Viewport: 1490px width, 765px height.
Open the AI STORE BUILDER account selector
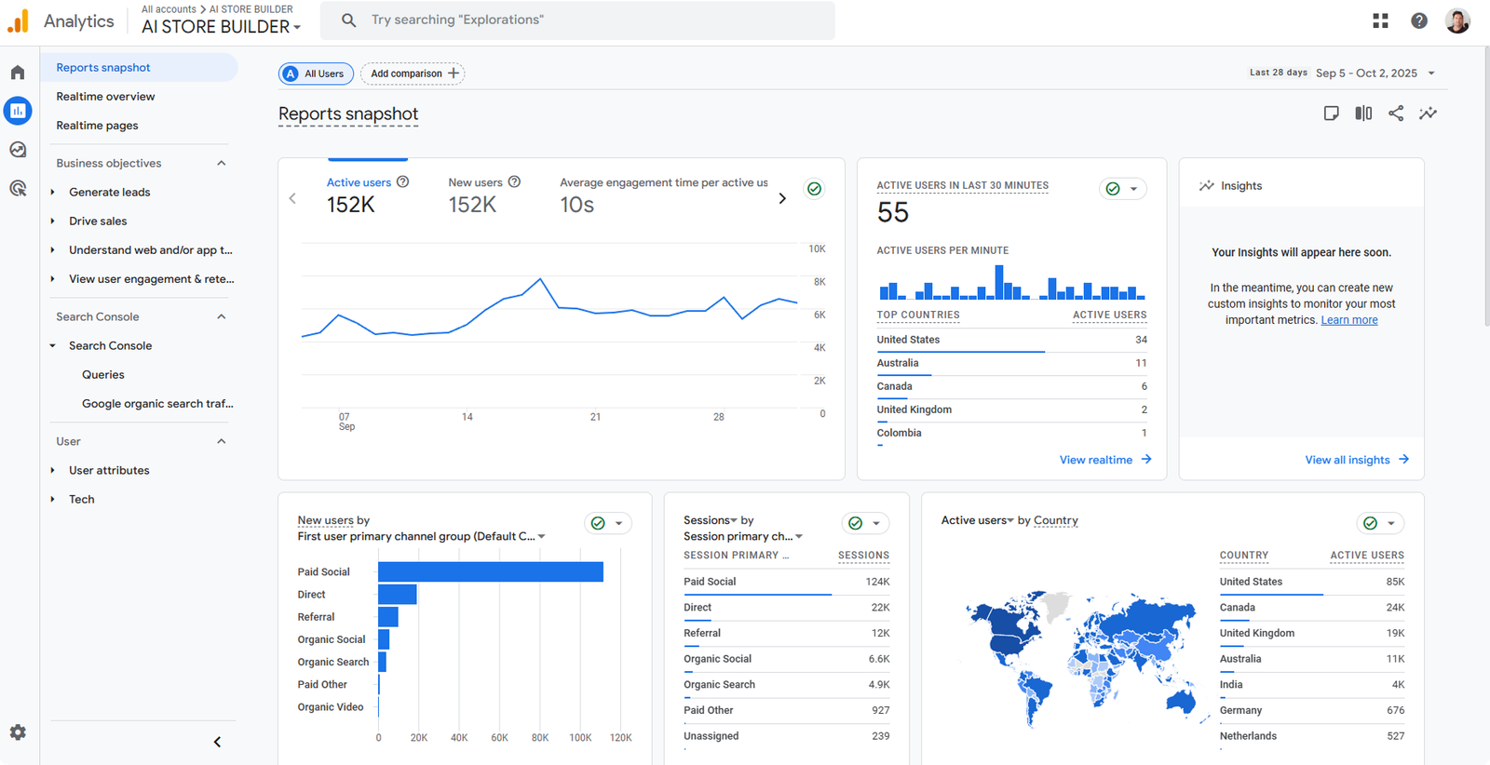[x=221, y=27]
